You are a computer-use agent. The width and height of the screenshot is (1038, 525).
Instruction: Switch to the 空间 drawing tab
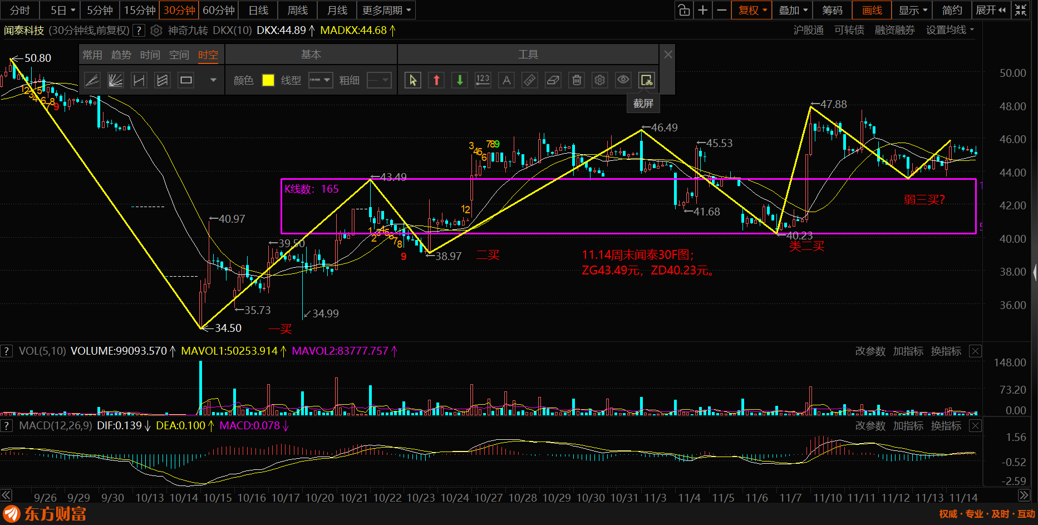pyautogui.click(x=179, y=55)
